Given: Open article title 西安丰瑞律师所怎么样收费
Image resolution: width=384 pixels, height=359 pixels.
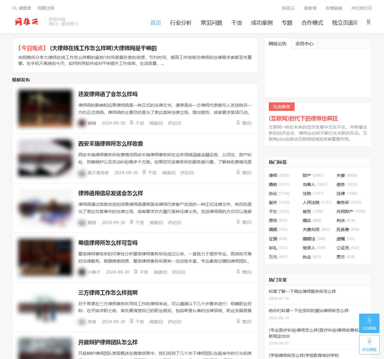Looking at the screenshot, I should pyautogui.click(x=111, y=144).
